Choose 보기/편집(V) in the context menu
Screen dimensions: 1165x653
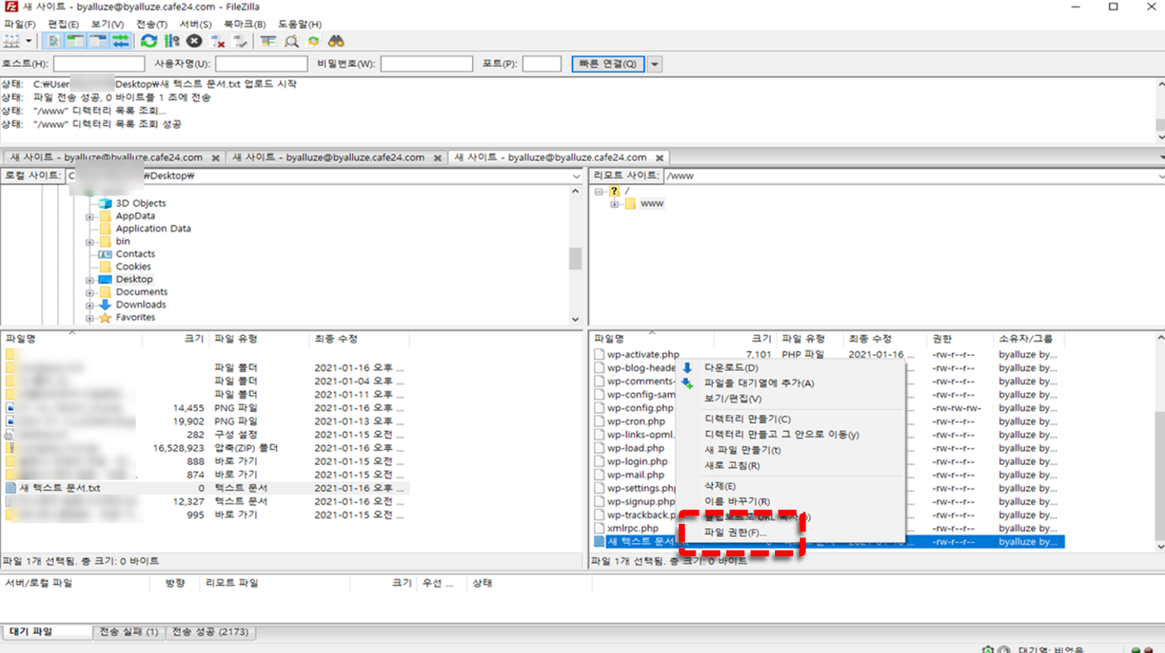point(789,399)
